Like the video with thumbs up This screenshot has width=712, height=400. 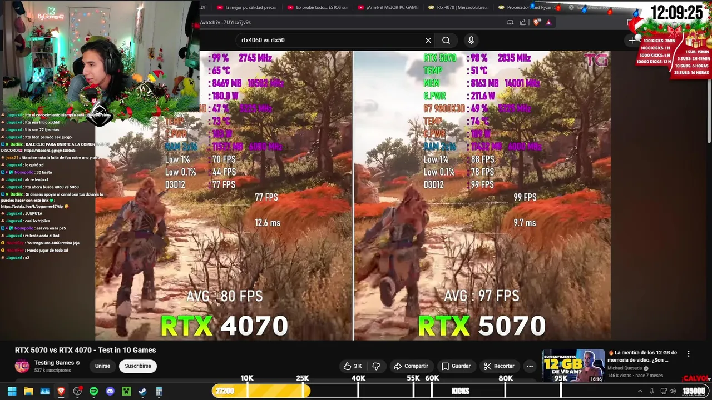(353, 366)
